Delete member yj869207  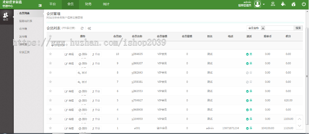click(83, 64)
